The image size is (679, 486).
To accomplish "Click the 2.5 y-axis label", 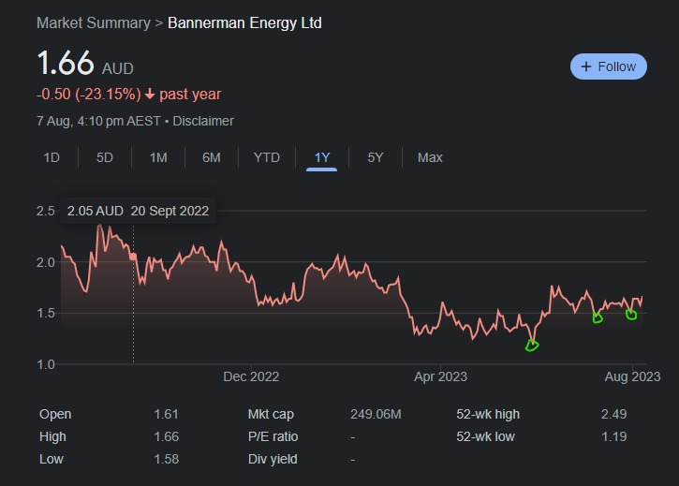I will point(46,211).
